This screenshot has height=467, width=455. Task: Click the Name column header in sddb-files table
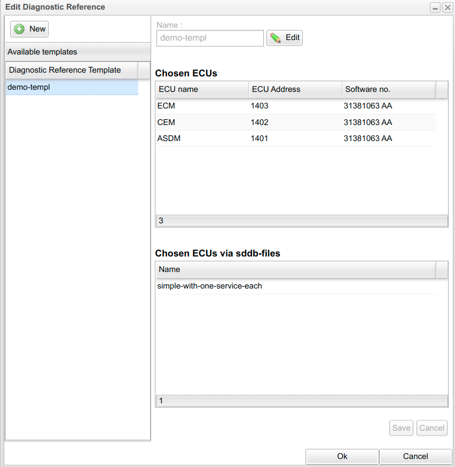(x=295, y=269)
